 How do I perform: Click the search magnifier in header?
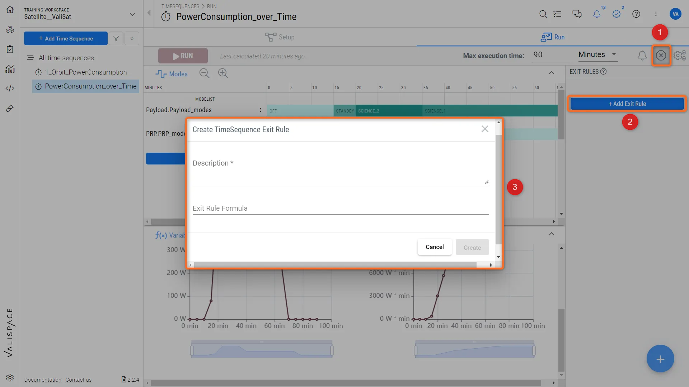(543, 14)
